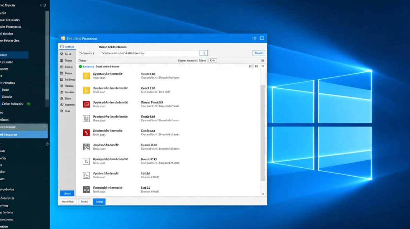Click the green plus icon in the desktop sidebar
Viewport: 410px width, 229px height.
point(28,104)
